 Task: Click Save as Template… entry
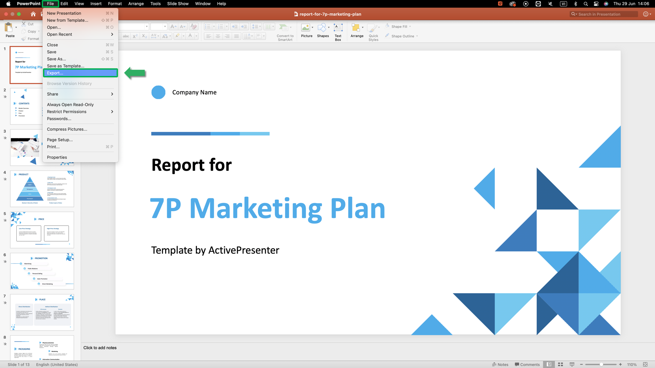(80, 66)
